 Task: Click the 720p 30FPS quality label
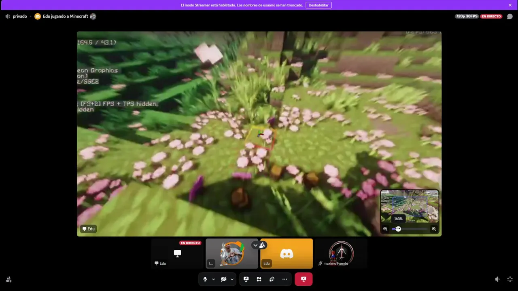tap(467, 17)
